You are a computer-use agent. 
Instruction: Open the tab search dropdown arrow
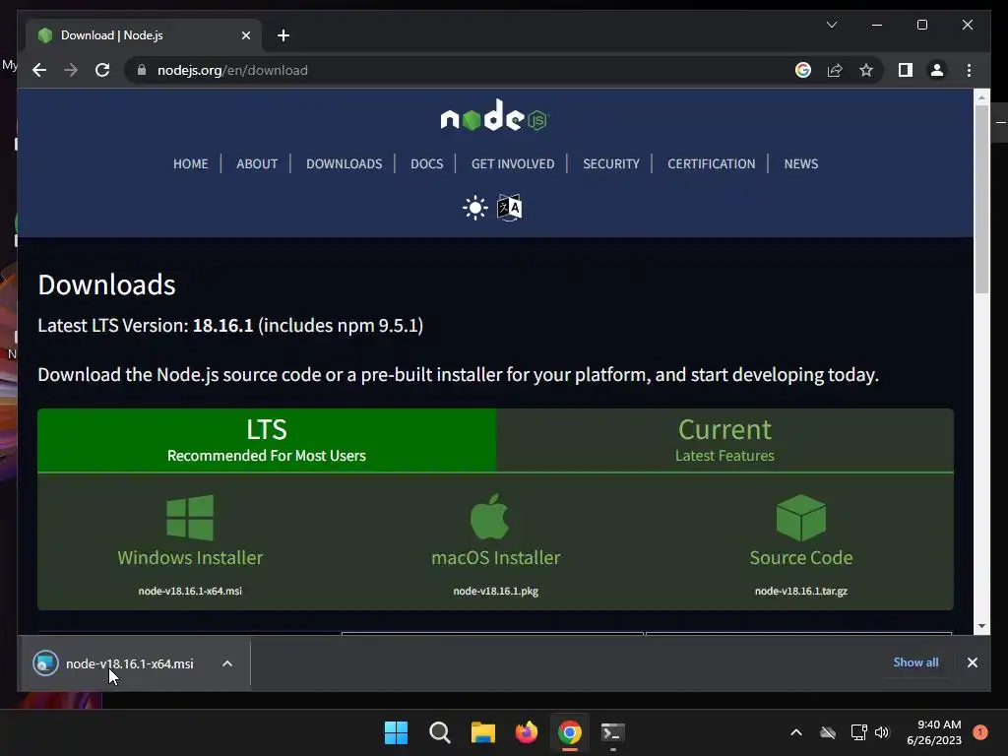(831, 25)
